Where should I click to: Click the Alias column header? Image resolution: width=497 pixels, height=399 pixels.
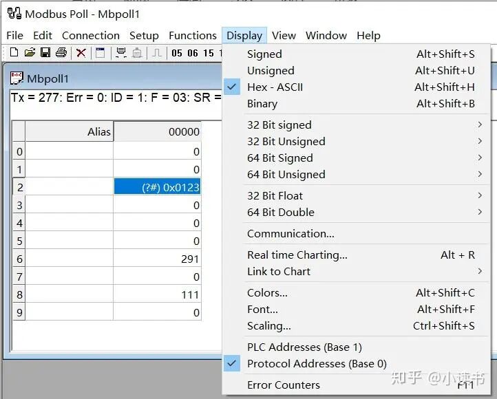69,131
